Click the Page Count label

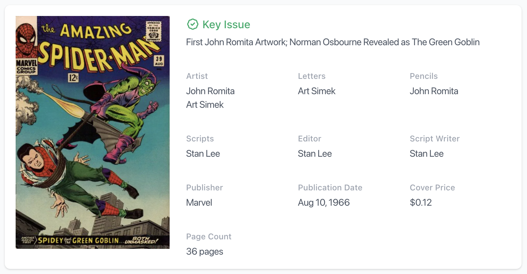coord(209,237)
